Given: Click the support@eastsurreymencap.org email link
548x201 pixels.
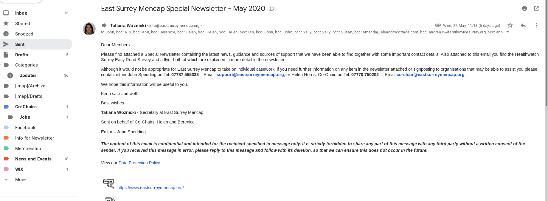Looking at the screenshot, I should point(250,75).
